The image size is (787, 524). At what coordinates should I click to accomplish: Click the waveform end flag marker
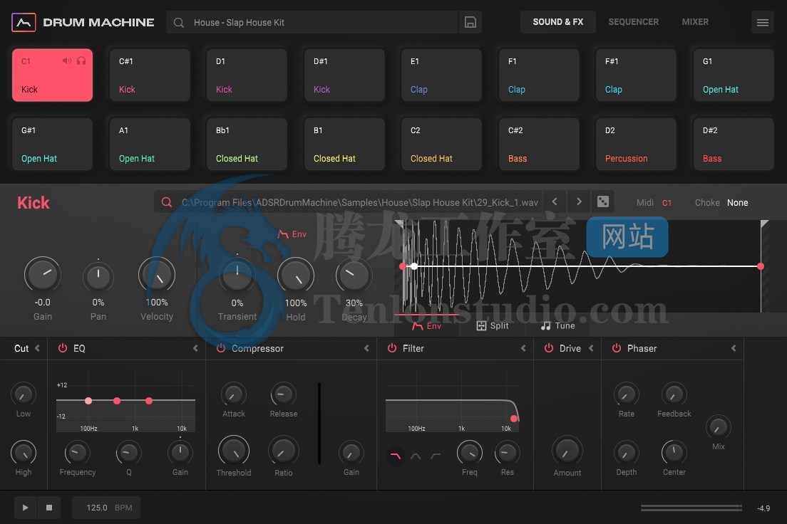(x=764, y=224)
